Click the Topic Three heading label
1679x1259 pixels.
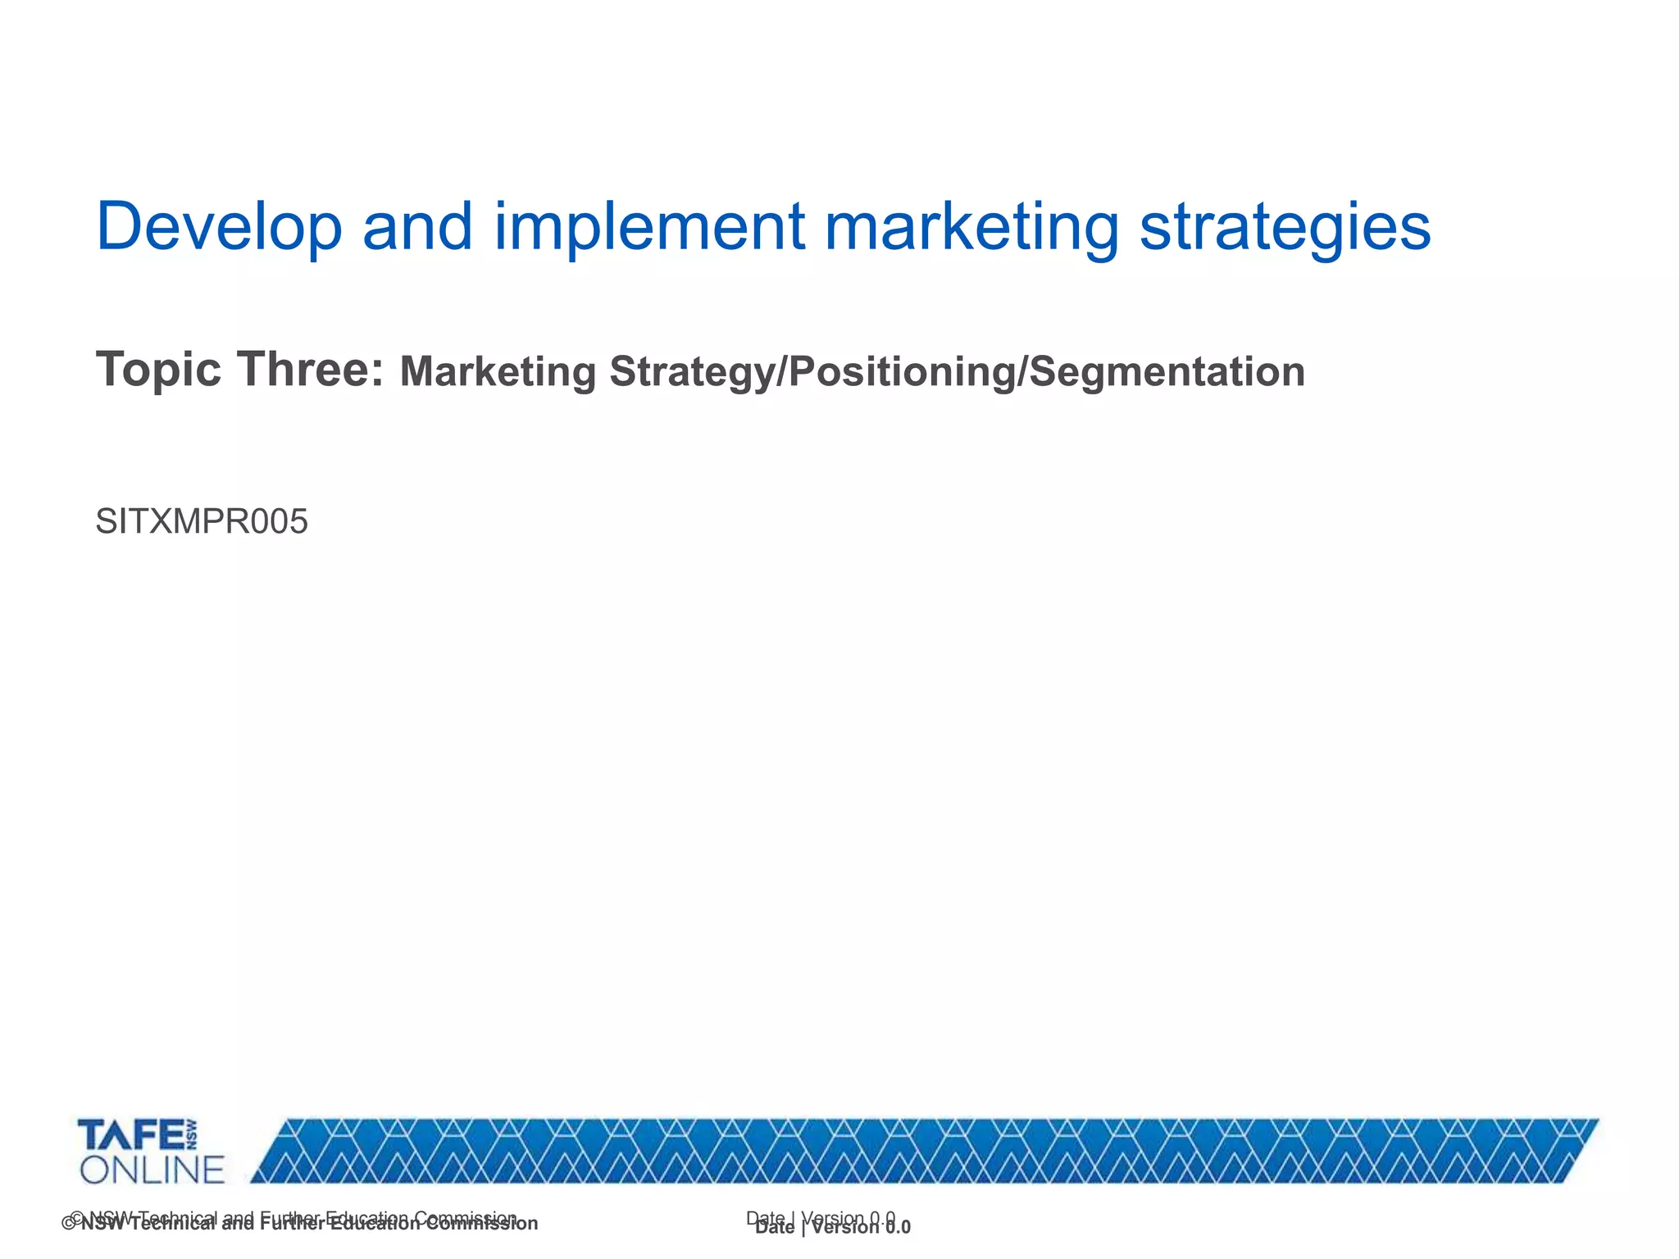(239, 370)
